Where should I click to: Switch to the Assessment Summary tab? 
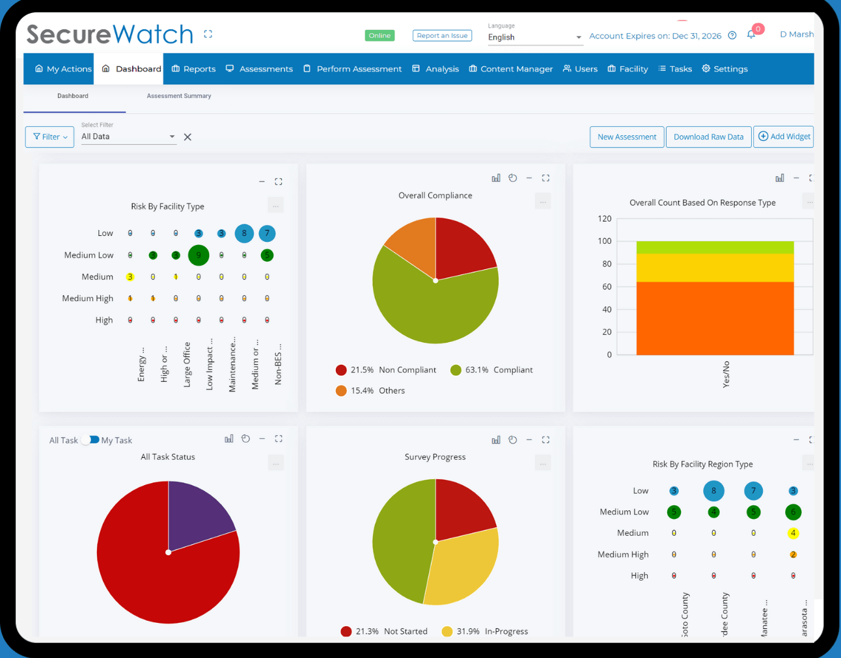178,96
